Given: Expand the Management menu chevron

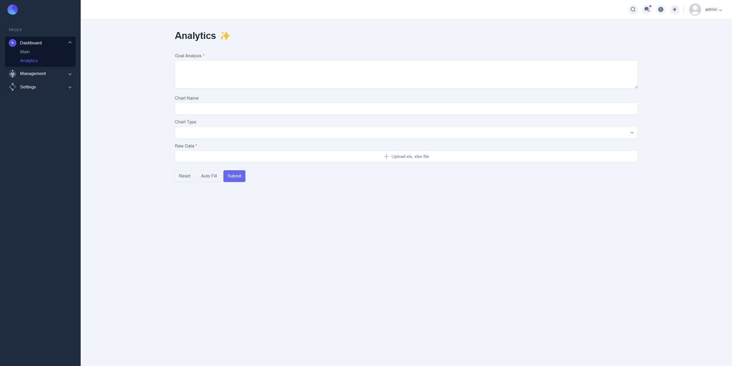Looking at the screenshot, I should coord(70,74).
